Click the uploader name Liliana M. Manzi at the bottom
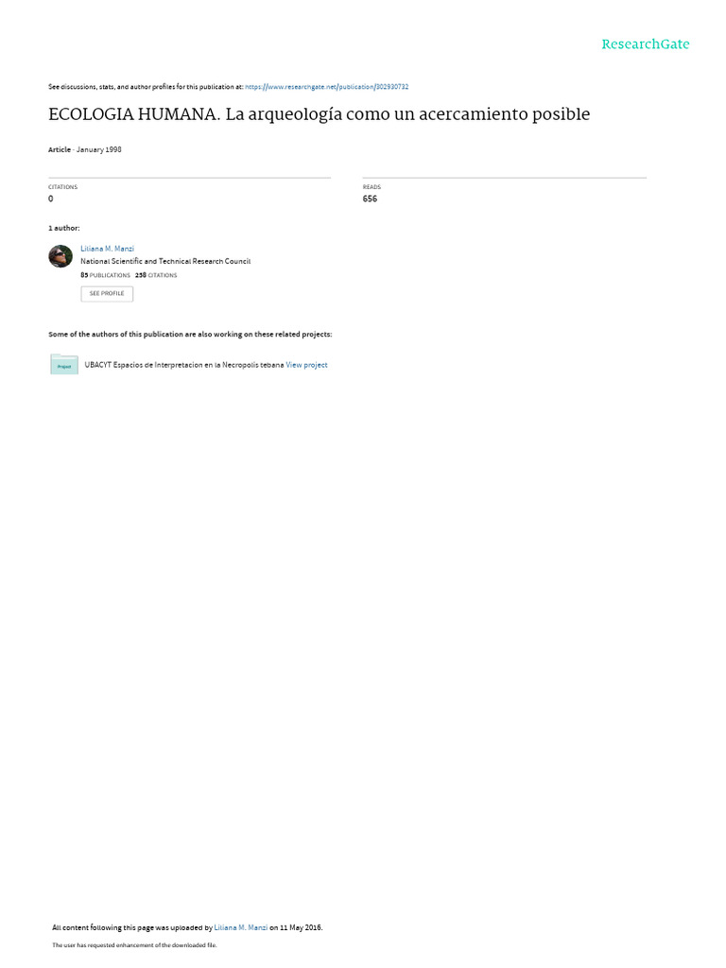 [241, 927]
